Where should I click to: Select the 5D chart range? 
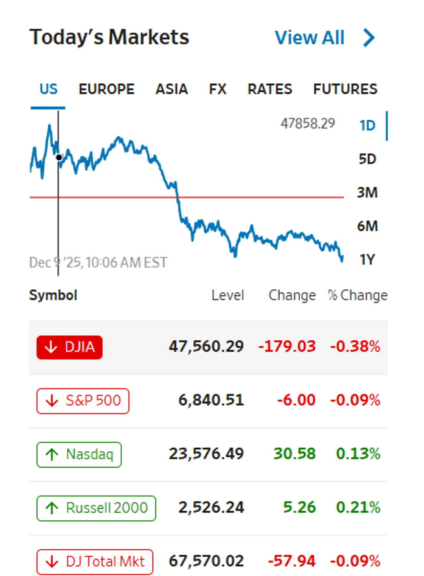(367, 159)
